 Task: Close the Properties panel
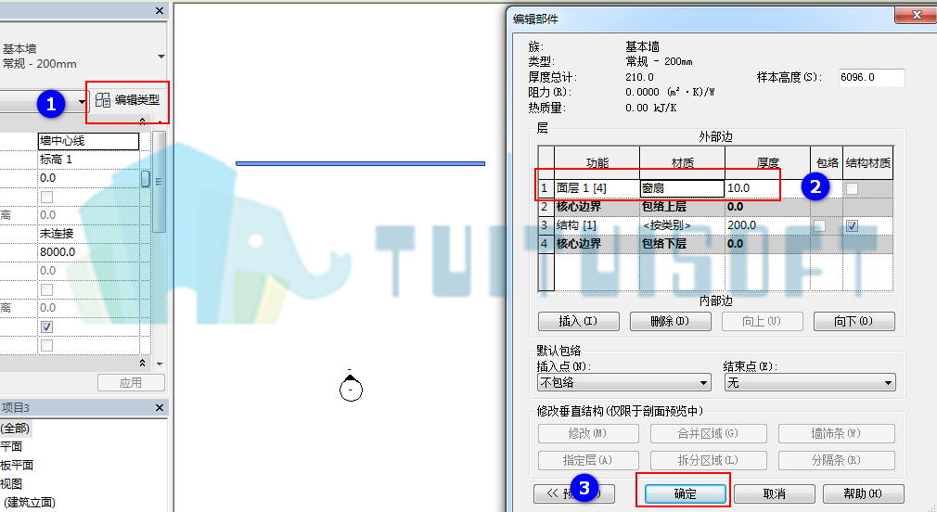point(159,11)
